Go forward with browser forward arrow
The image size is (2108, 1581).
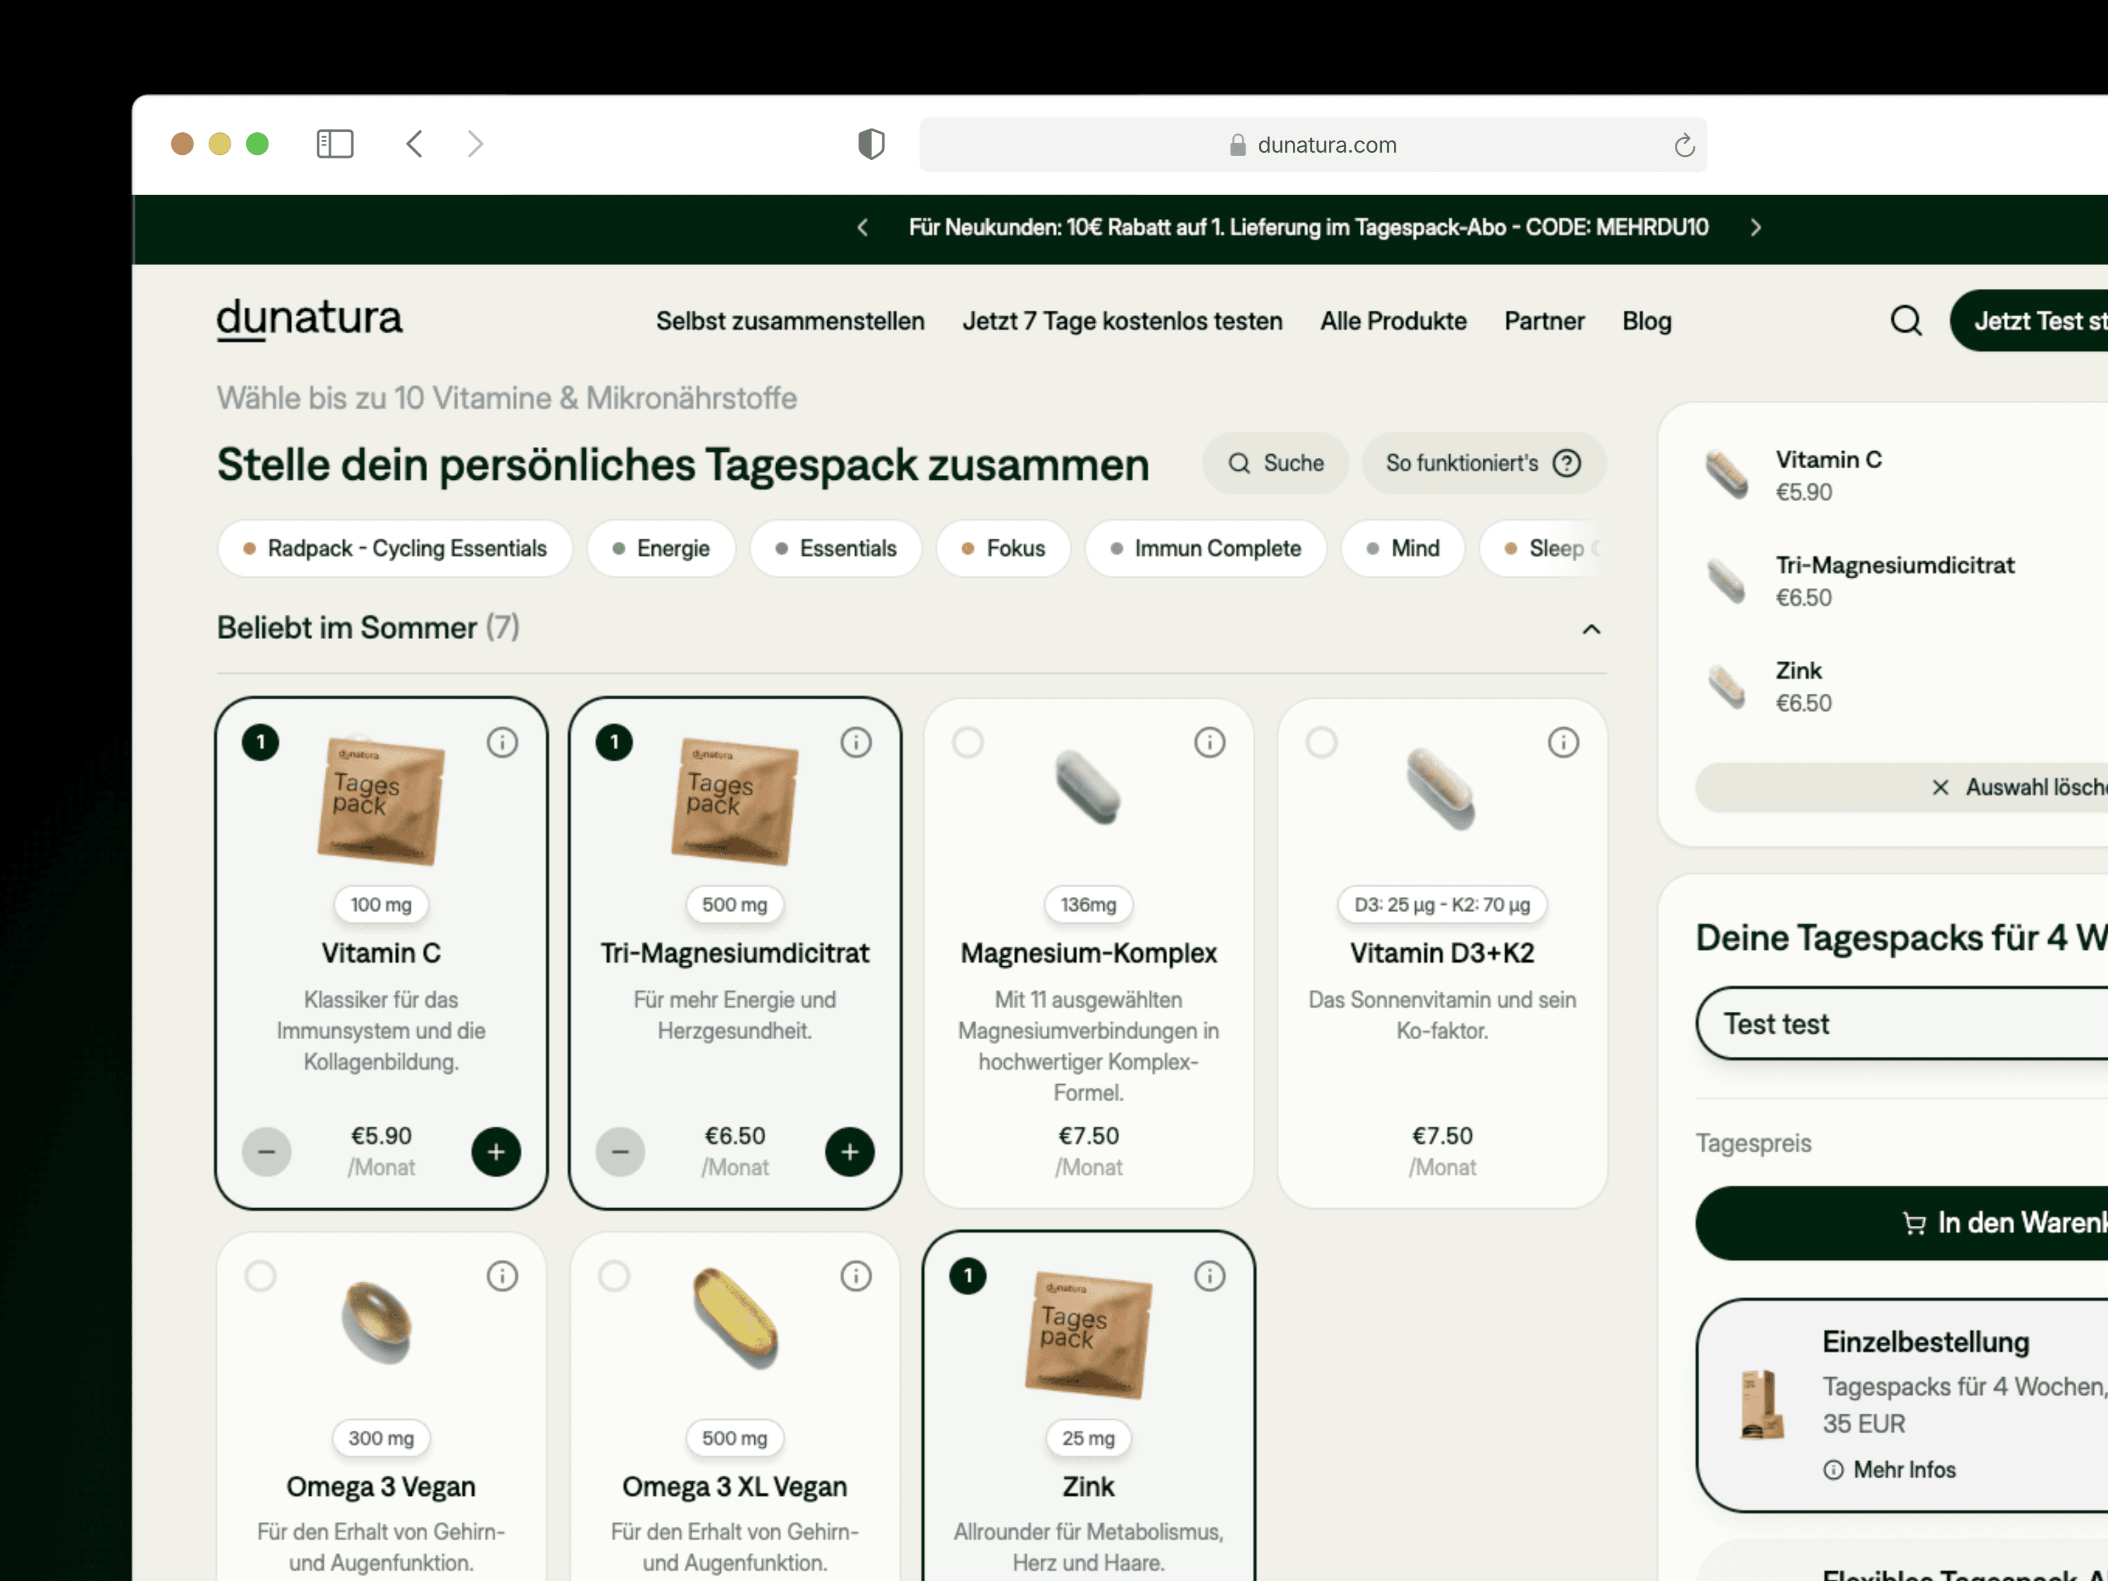pos(475,144)
